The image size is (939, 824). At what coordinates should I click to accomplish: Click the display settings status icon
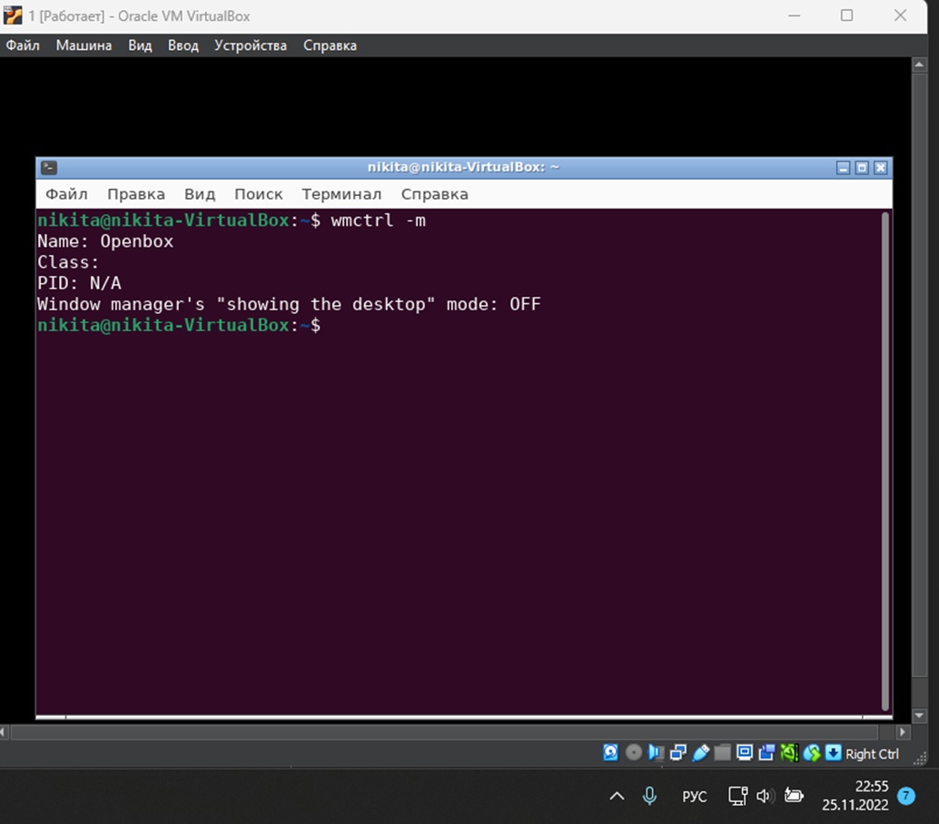coord(745,752)
